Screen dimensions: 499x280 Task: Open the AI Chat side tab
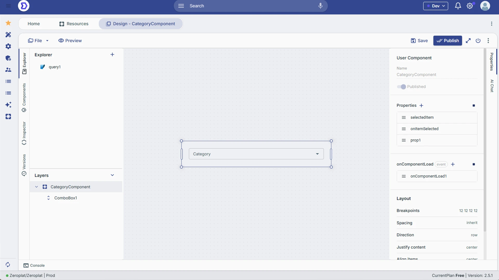click(492, 86)
